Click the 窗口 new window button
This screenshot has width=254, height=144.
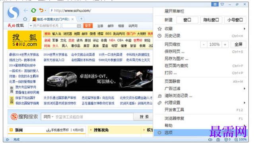187,20
